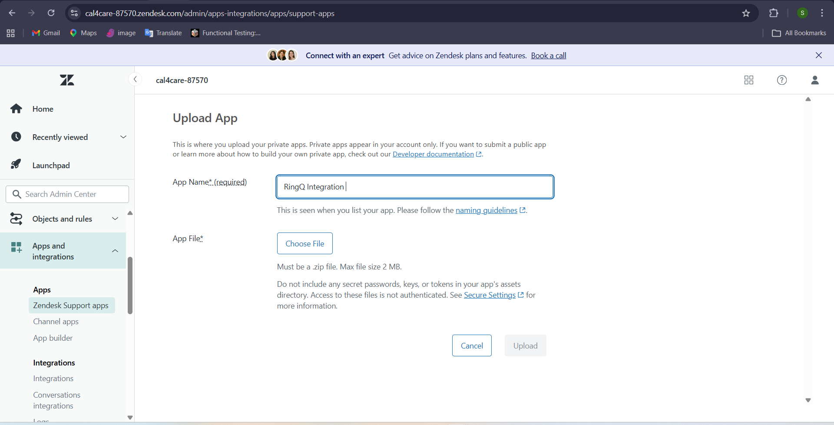
Task: Open the Chrome profile avatar
Action: pyautogui.click(x=802, y=13)
